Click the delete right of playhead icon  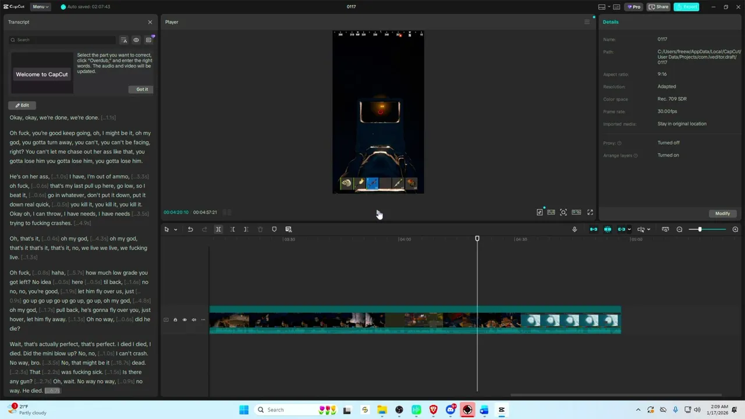point(246,229)
